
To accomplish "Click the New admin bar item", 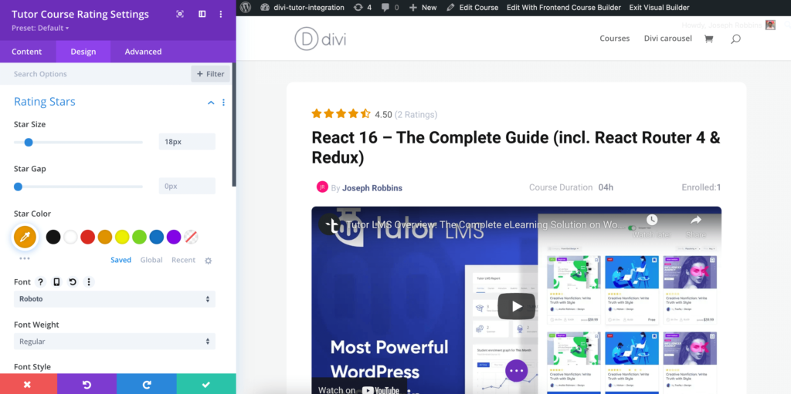I will coord(423,8).
